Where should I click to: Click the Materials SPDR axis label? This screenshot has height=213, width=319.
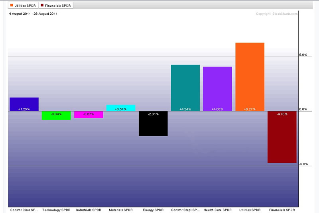pos(121,210)
